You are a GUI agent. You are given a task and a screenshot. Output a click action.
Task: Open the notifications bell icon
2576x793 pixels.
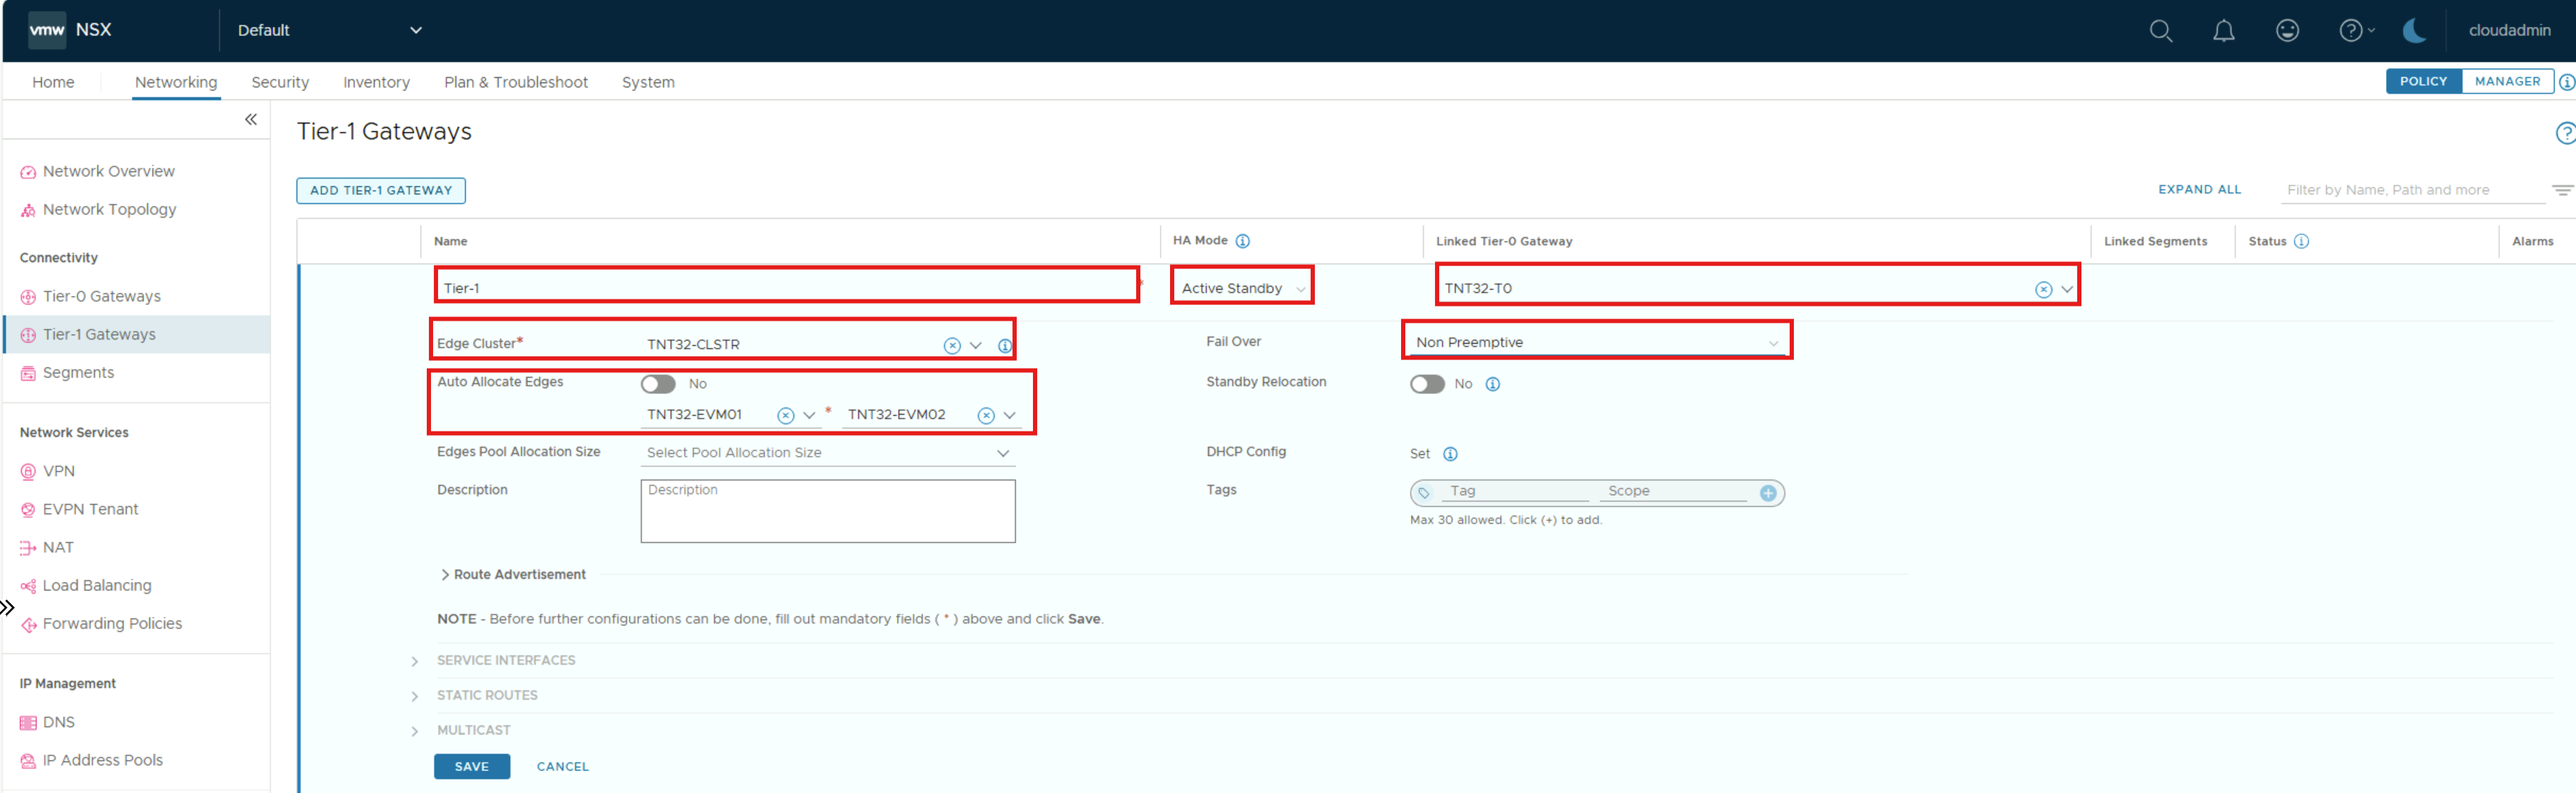2223,31
